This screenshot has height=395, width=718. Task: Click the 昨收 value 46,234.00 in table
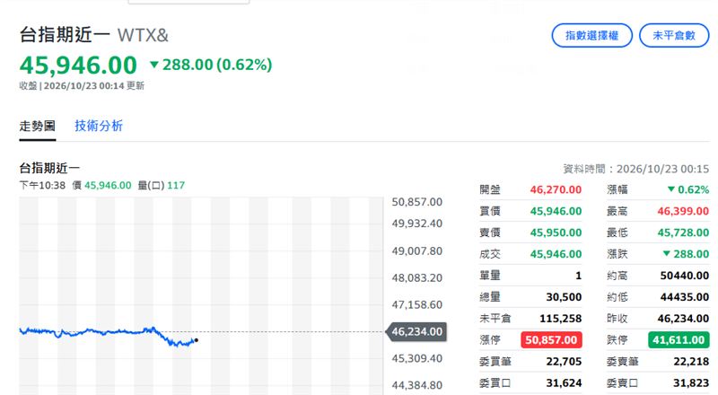[x=683, y=319]
